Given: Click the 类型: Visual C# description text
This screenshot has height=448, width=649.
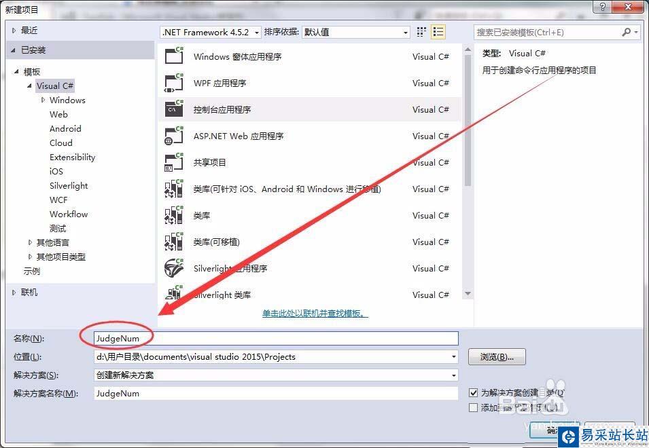Looking at the screenshot, I should pyautogui.click(x=514, y=54).
